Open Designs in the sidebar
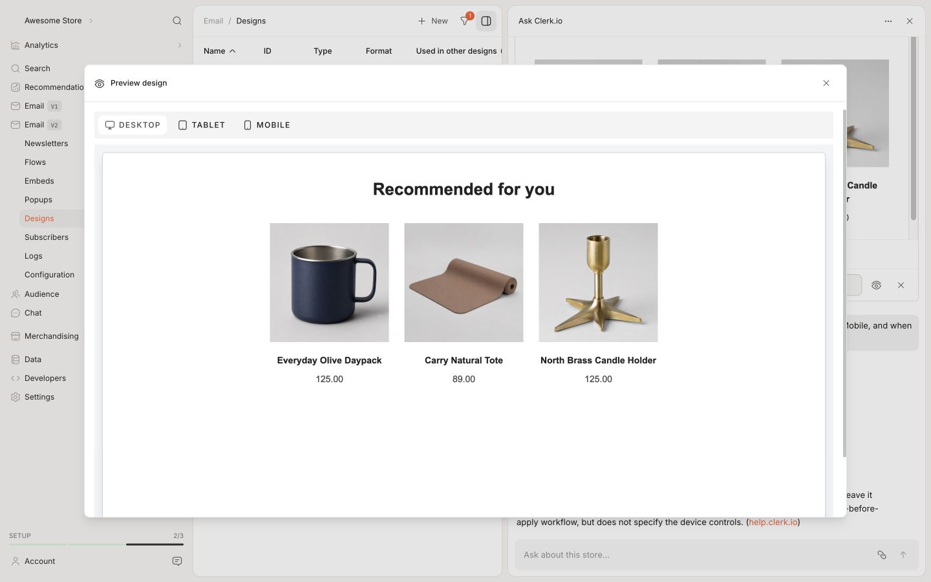 [39, 219]
